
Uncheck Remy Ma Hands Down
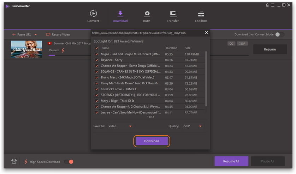click(x=97, y=83)
